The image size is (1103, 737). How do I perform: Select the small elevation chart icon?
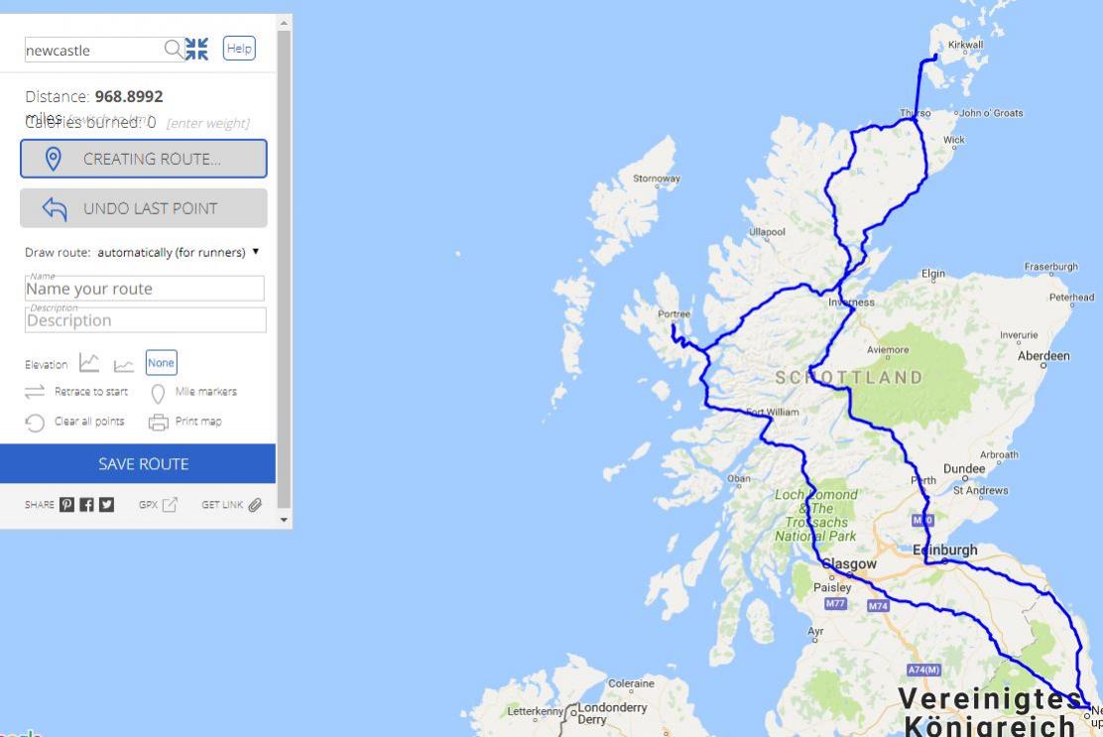coord(124,364)
